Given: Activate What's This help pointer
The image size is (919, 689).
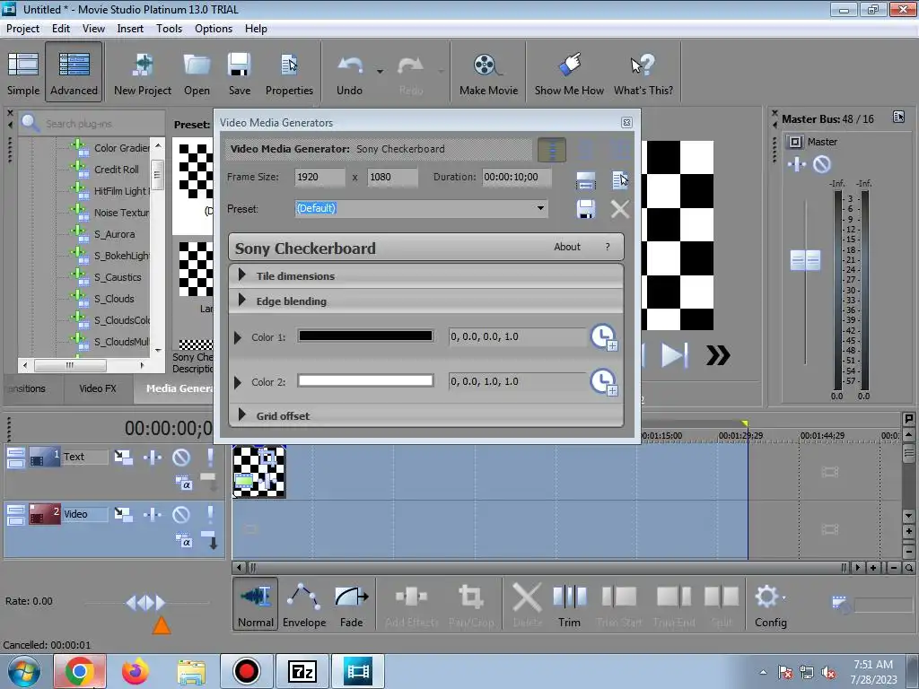Looking at the screenshot, I should click(x=643, y=73).
